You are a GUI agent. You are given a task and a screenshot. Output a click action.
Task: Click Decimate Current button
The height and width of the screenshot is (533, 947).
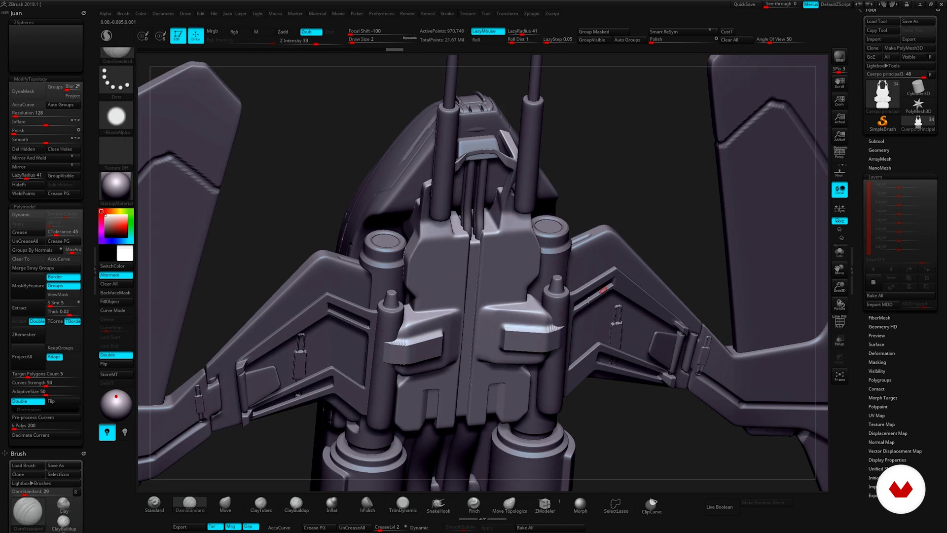point(45,435)
